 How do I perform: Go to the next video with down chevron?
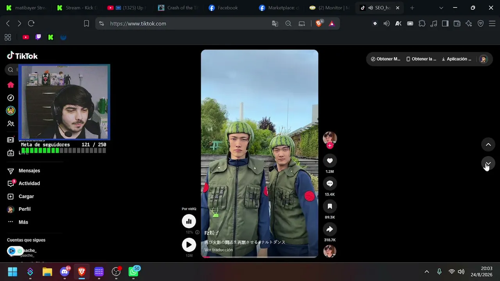point(488,164)
